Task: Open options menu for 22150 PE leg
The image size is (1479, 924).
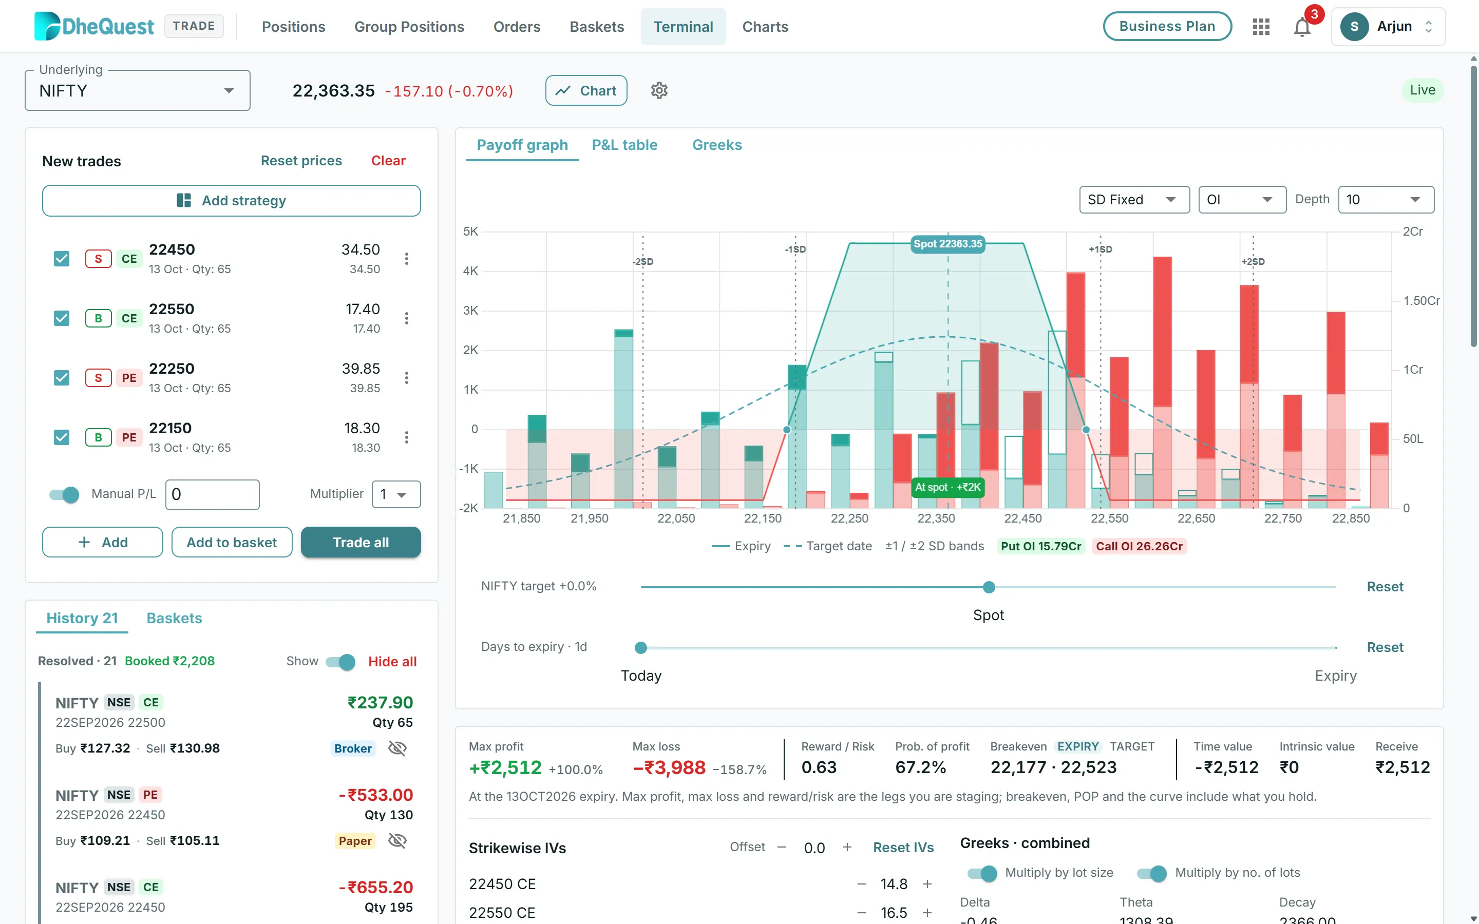Action: [406, 437]
